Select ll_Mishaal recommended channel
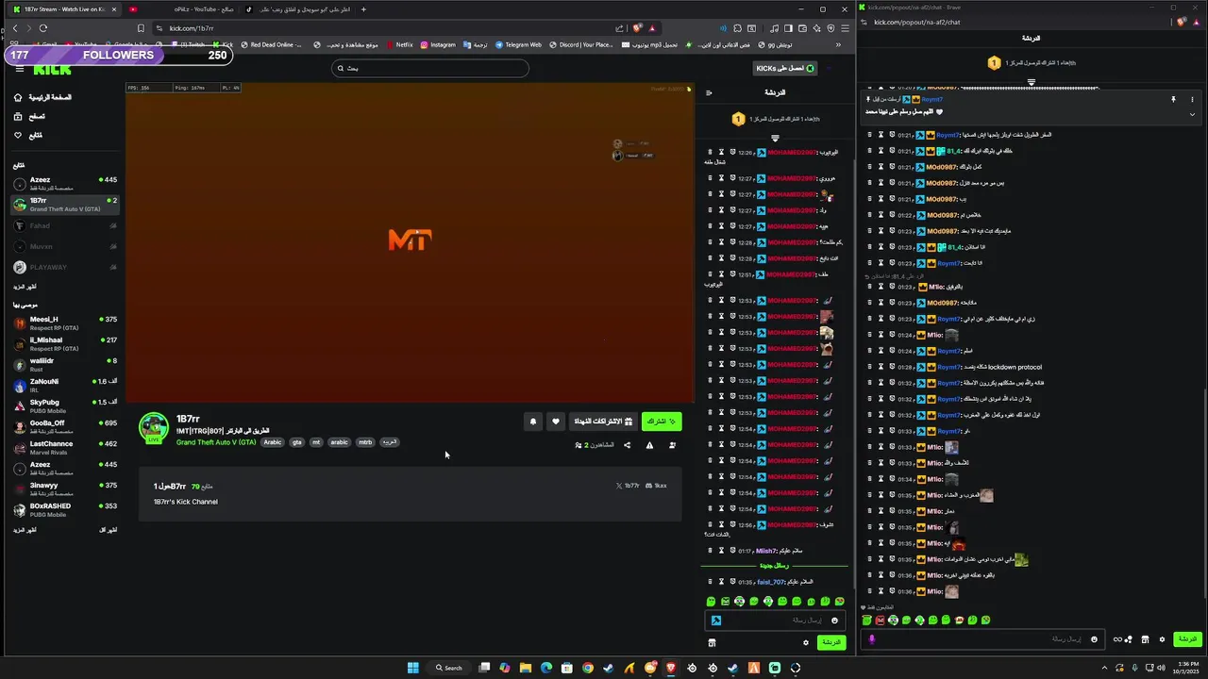 [65, 343]
